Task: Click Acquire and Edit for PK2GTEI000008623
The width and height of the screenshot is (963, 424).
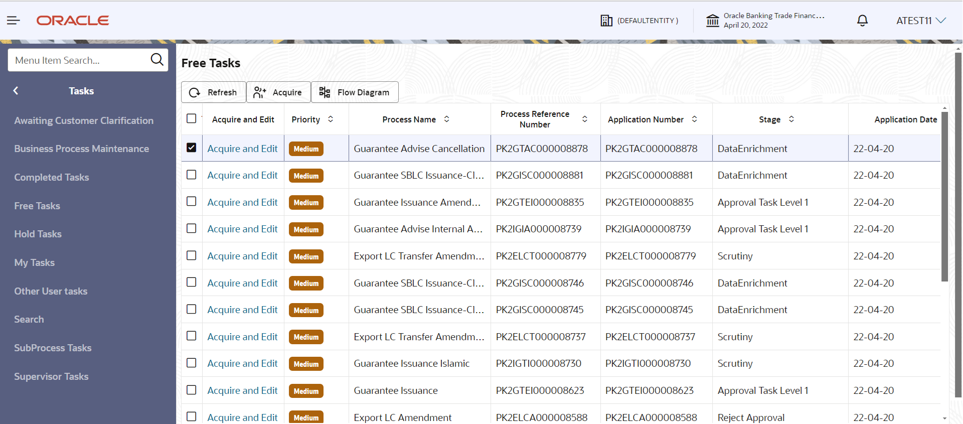Action: tap(242, 390)
